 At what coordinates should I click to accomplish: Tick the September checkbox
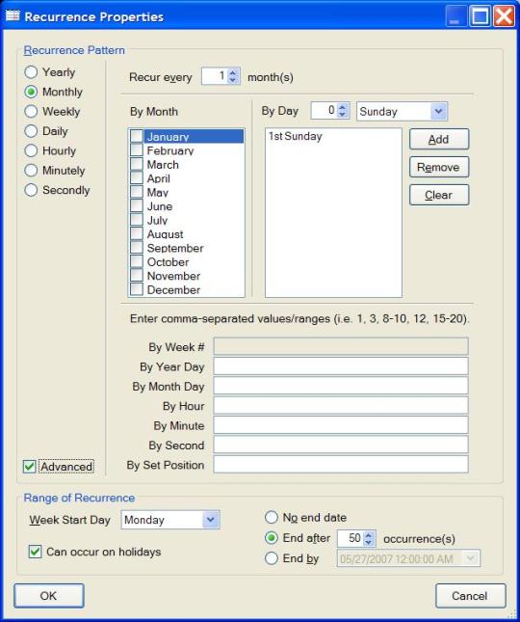pyautogui.click(x=137, y=248)
